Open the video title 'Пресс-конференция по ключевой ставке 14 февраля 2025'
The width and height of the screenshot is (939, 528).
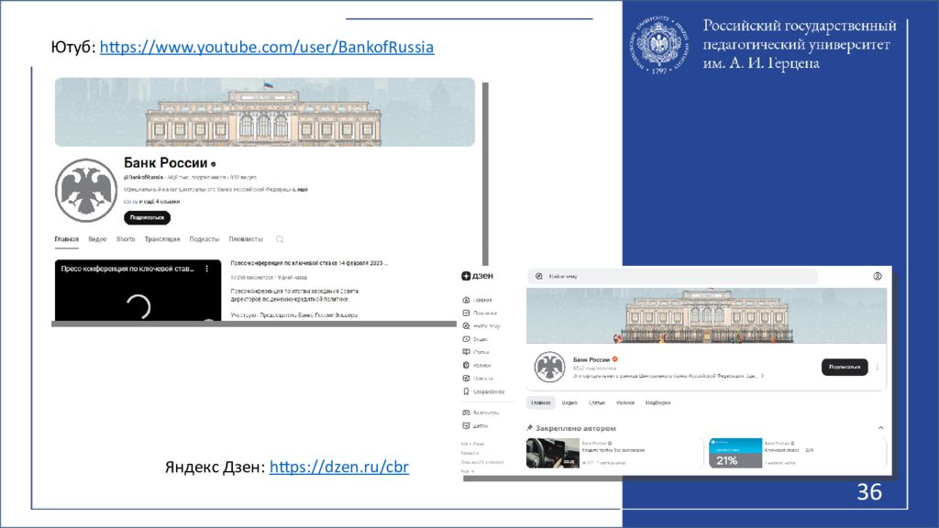pos(309,263)
